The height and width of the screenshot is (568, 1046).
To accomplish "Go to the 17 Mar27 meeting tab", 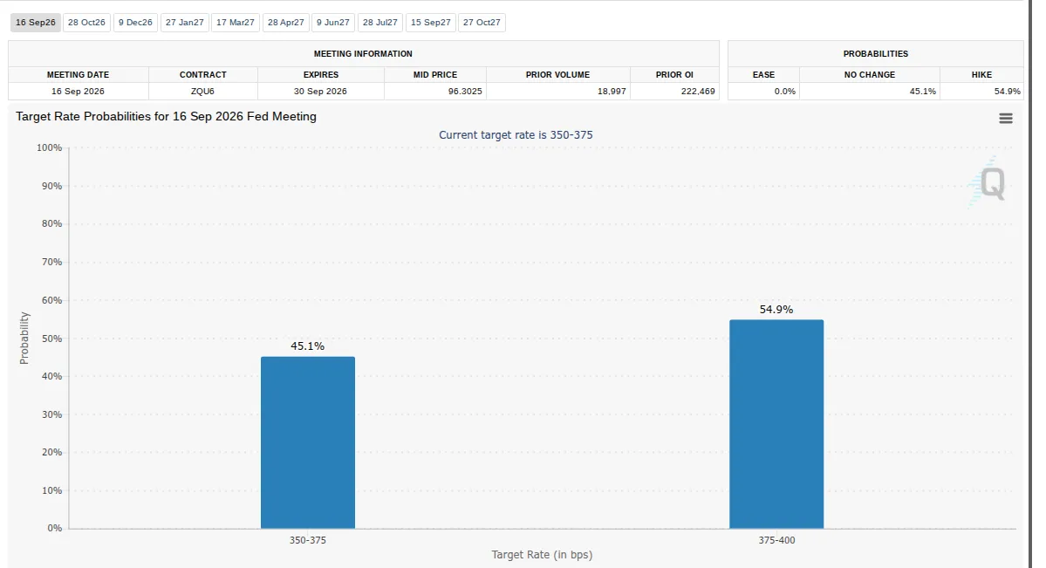I will click(236, 23).
